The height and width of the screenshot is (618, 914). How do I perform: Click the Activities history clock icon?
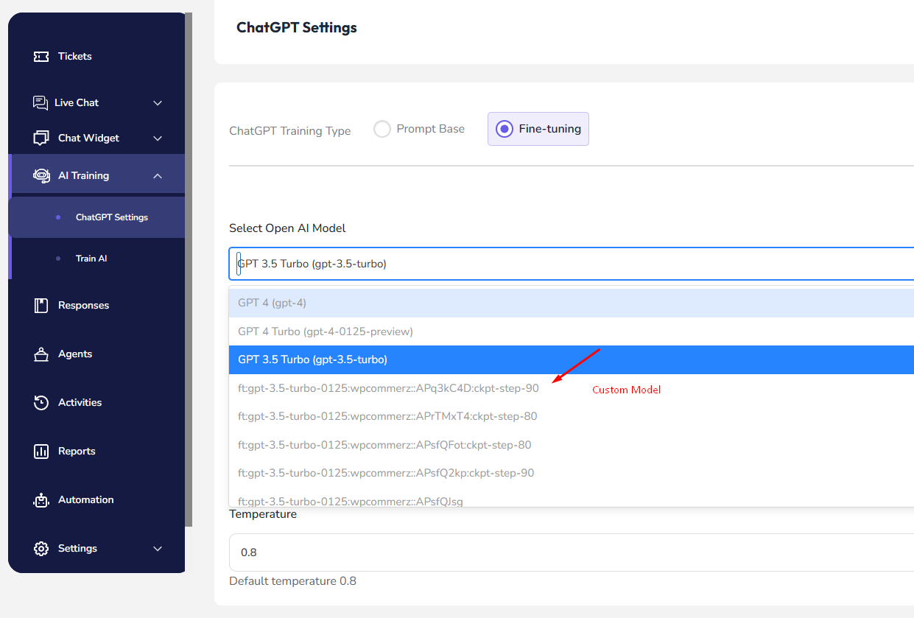pyautogui.click(x=41, y=403)
